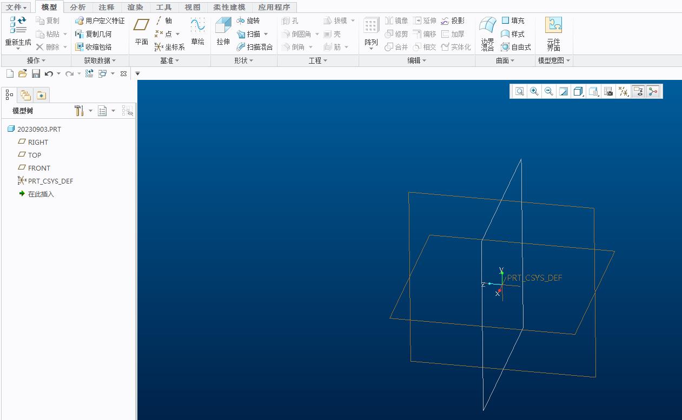
Task: Close the window via quick access X icon
Action: coord(123,73)
